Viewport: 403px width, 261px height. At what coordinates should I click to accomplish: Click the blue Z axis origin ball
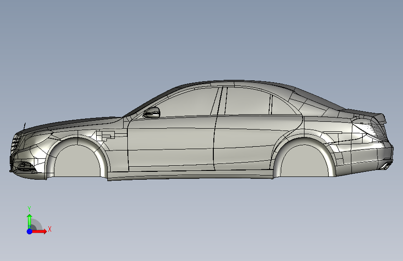[30, 231]
